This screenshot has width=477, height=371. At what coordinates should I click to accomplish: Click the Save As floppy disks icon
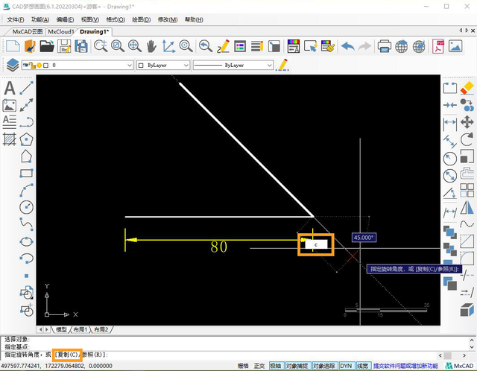81,46
